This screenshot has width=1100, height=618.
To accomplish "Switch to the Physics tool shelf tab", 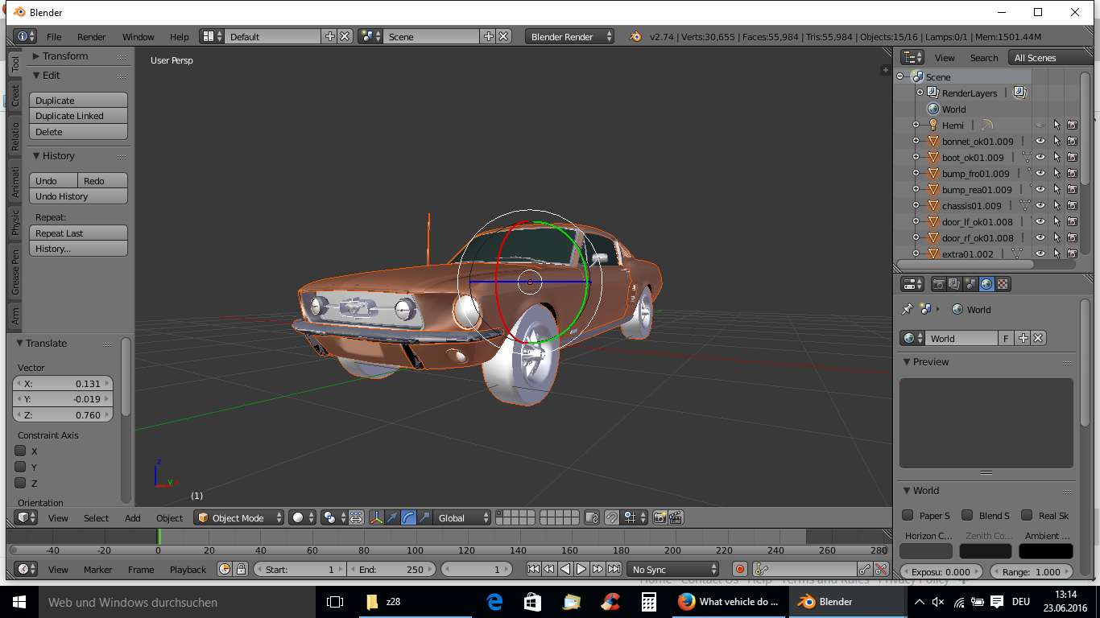I will click(x=15, y=223).
